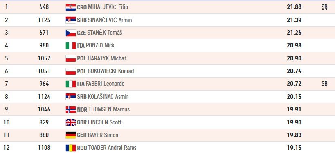Select KOLAŠINAC Asmir name
This screenshot has height=153, width=335.
(x=108, y=97)
